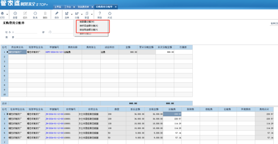Screen dimensions: 278x144
Task: Open the blue GXFY-2024-01-12 document link
Action: coord(54,52)
